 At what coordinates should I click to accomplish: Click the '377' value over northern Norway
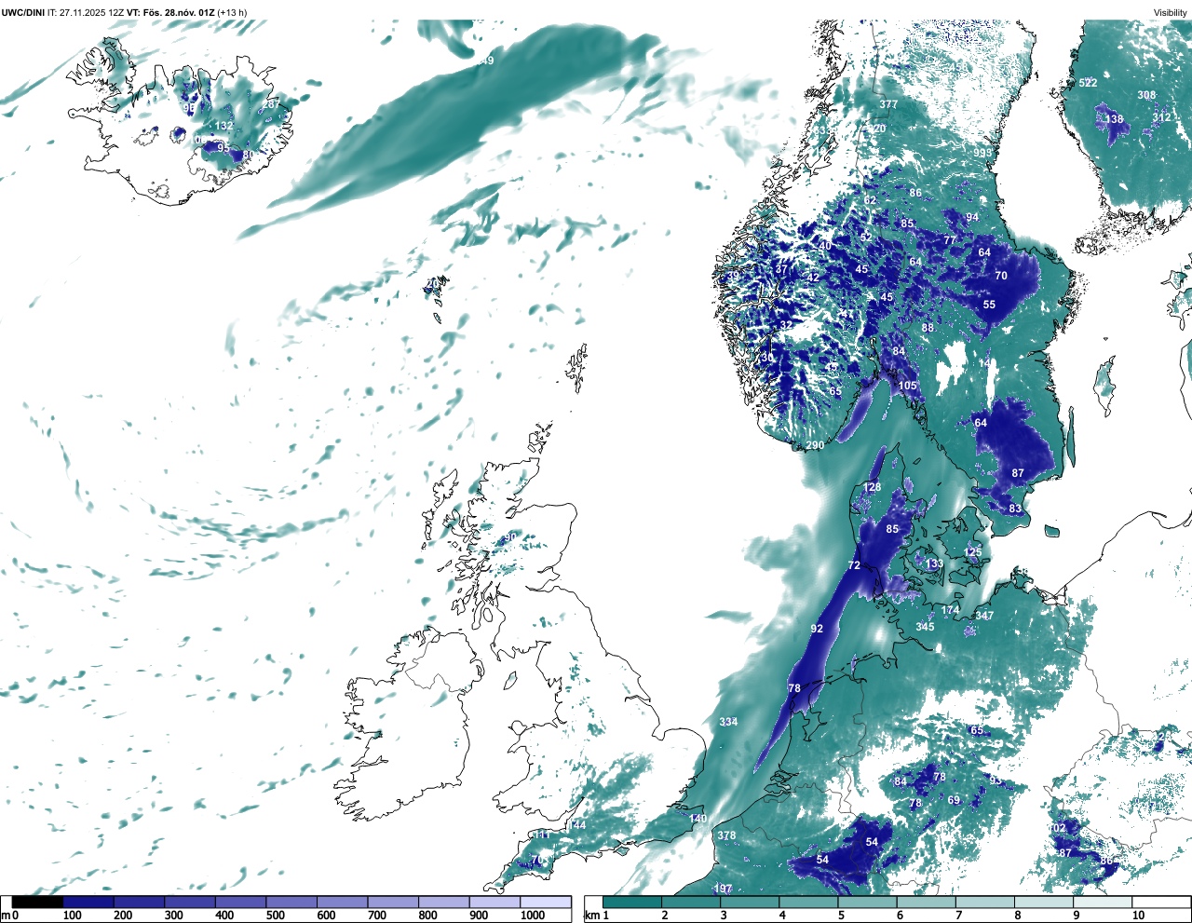[888, 104]
